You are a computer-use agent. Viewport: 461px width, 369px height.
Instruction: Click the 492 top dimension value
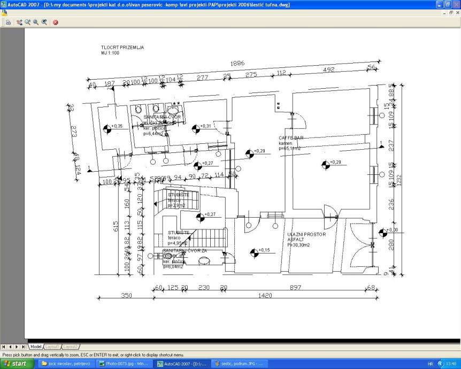(328, 70)
